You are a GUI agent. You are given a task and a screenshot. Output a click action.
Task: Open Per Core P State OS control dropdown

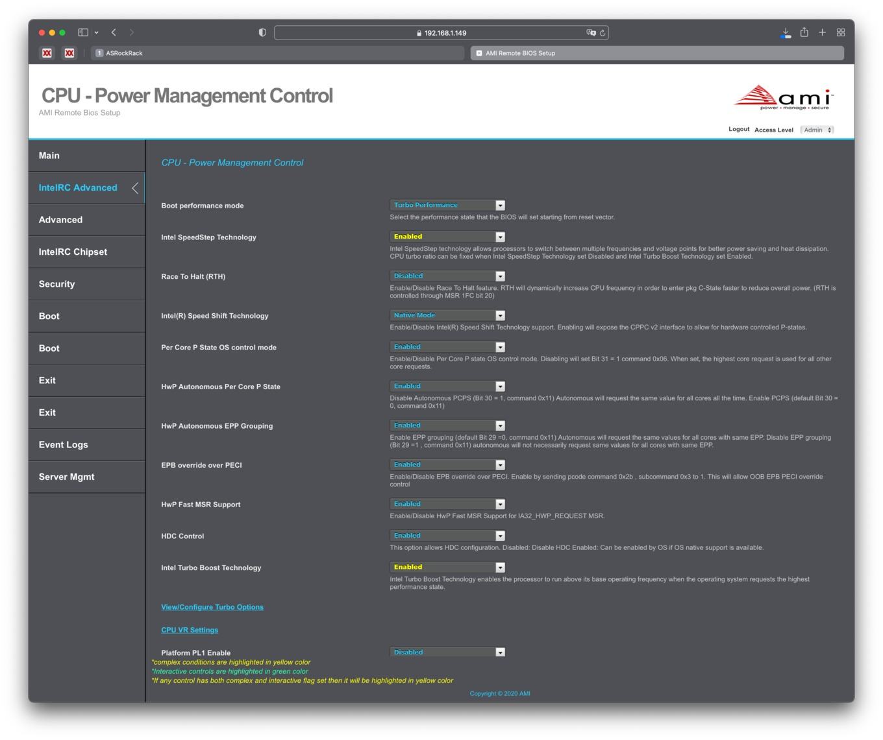(x=447, y=347)
